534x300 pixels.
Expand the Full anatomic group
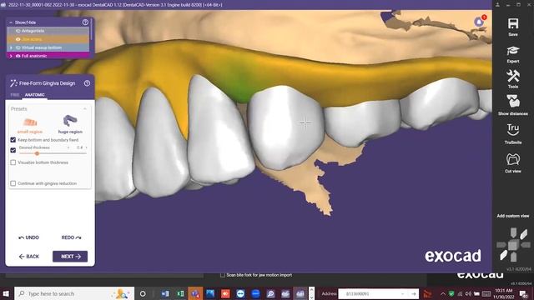(11, 56)
